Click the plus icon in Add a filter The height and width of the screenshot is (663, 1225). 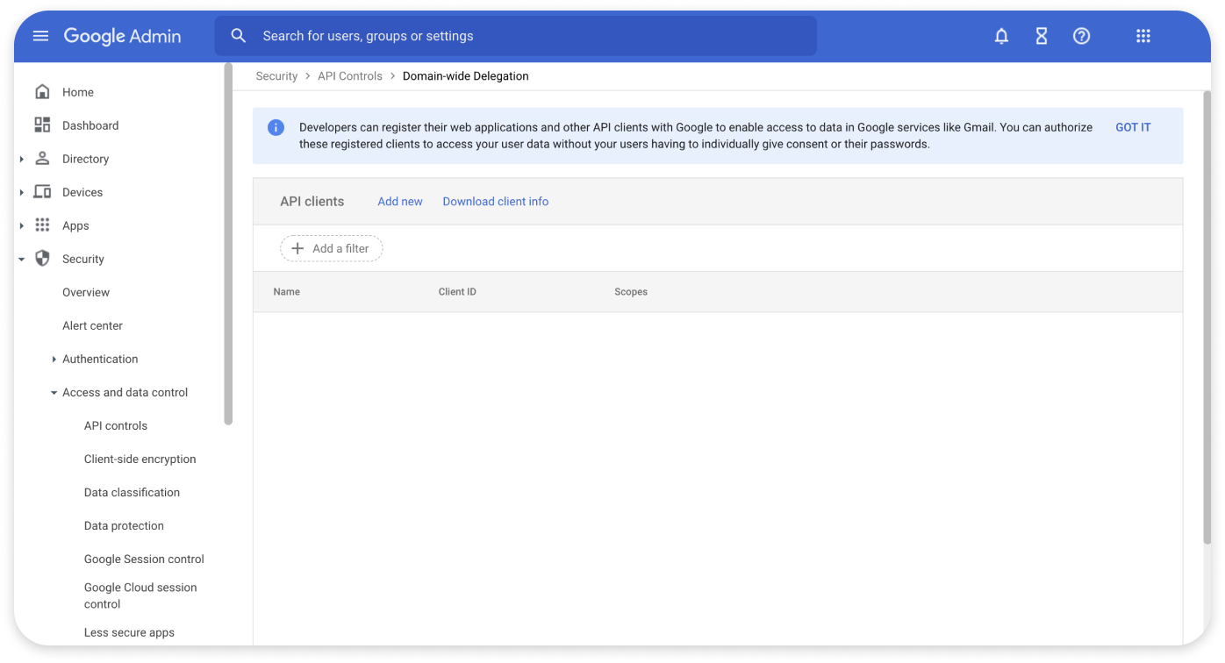[297, 248]
